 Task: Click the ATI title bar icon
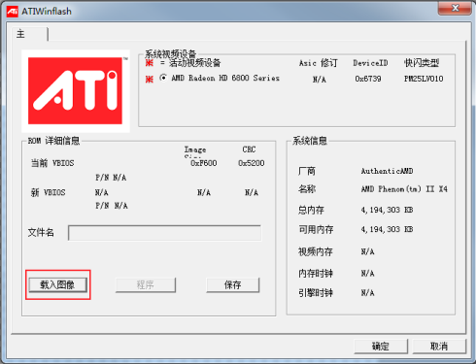(x=13, y=12)
